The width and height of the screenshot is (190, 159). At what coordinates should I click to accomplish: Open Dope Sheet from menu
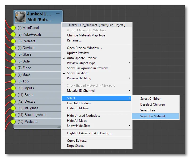click(x=97, y=146)
